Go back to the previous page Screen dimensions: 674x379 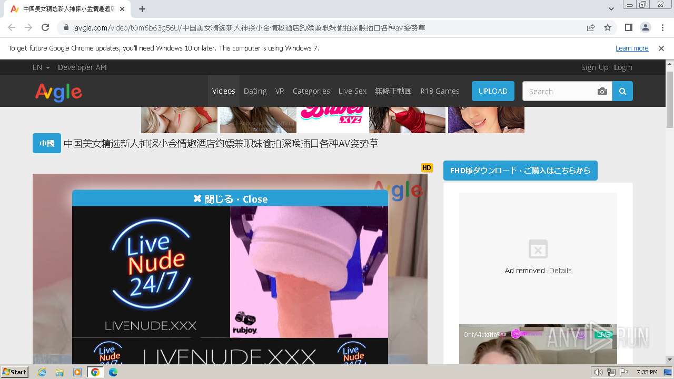pyautogui.click(x=12, y=27)
